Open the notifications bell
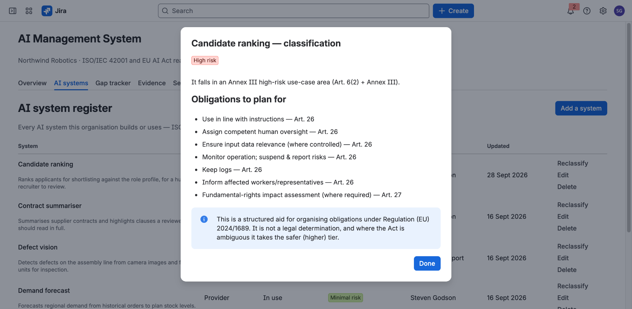Screen dimensions: 632x309 click(571, 11)
